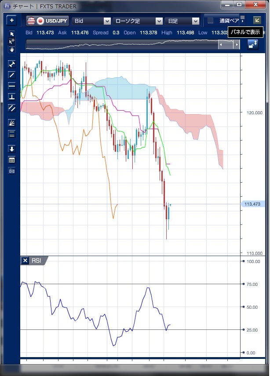Open the panel menu icon at top right
The height and width of the screenshot is (376, 270).
pyautogui.click(x=242, y=18)
